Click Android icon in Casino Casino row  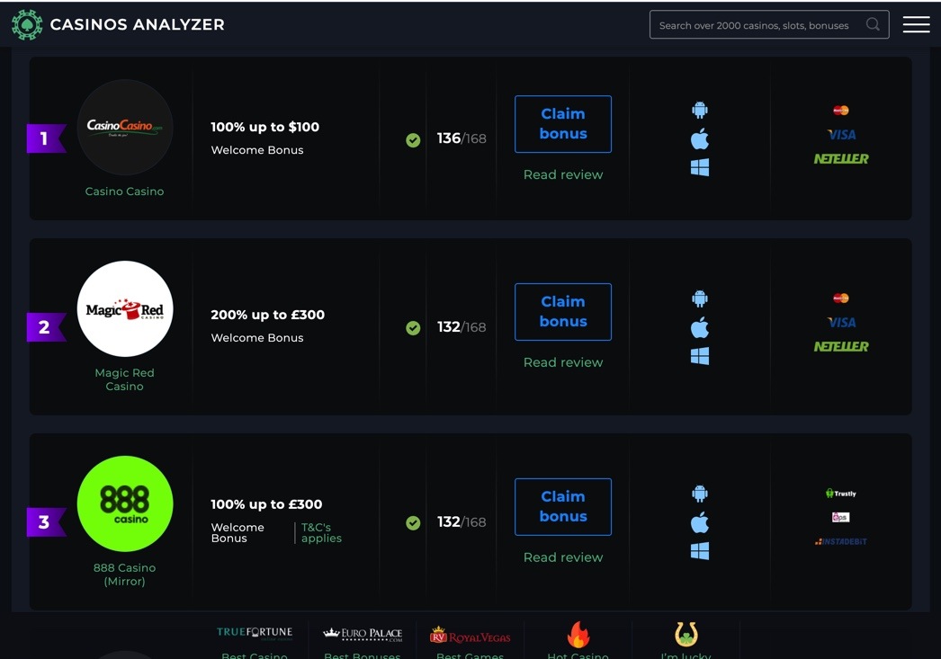click(x=700, y=111)
